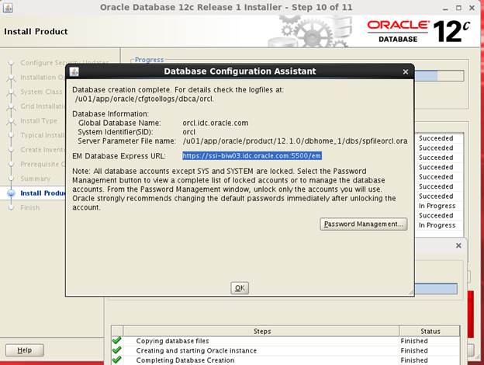
Task: Click the logfiles path /u01/app/oracle/cfgtoollogs/dbca/orcl
Action: tap(144, 99)
